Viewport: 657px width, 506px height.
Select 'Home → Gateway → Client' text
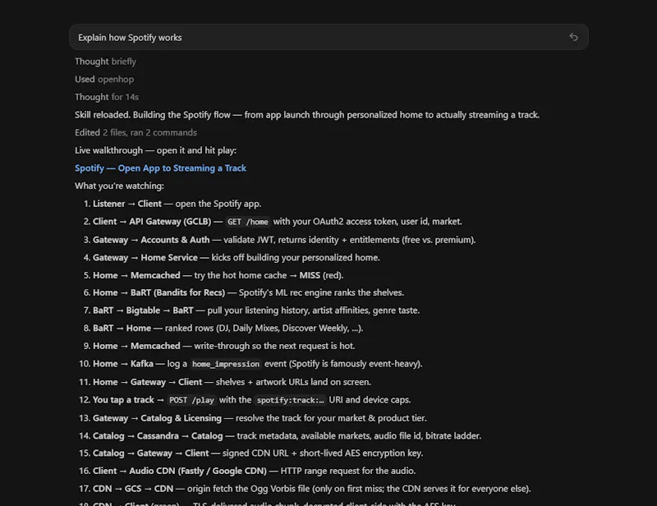(x=147, y=382)
